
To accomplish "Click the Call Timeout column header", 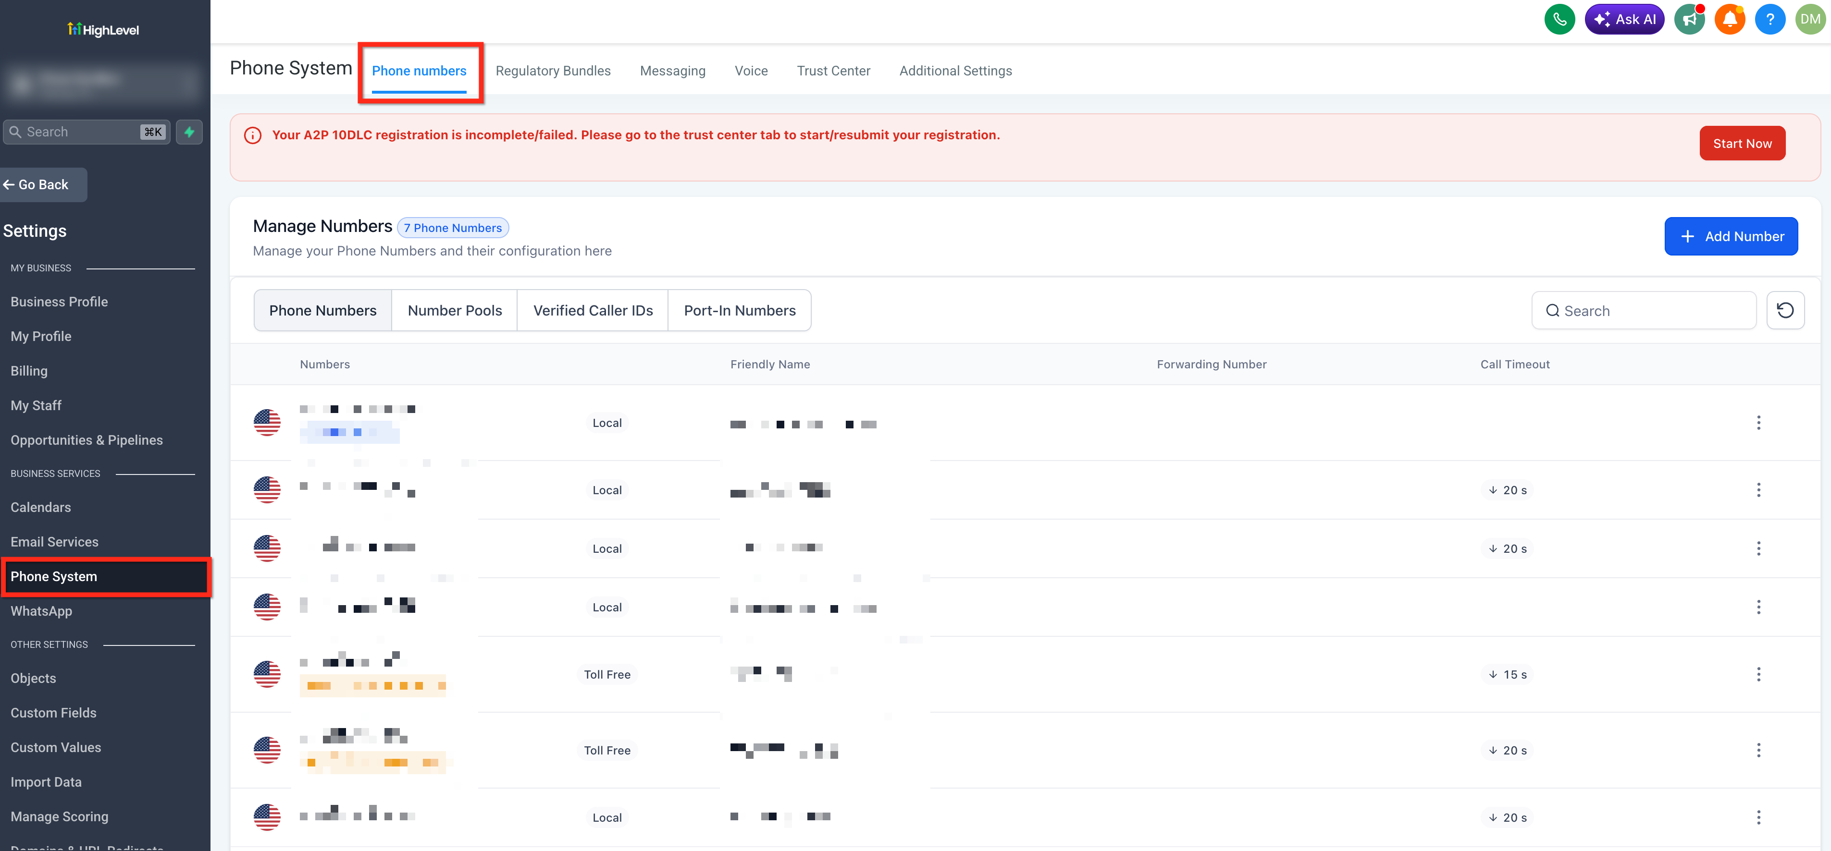I will pos(1515,365).
